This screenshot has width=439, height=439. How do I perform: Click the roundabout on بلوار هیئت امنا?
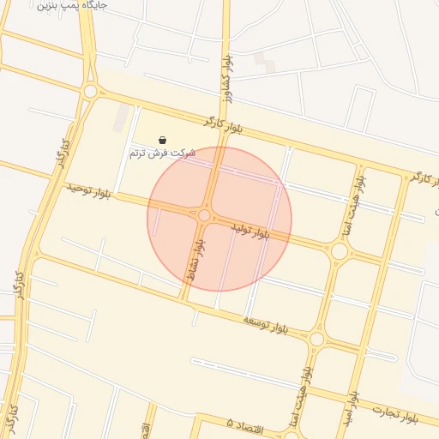(x=340, y=251)
